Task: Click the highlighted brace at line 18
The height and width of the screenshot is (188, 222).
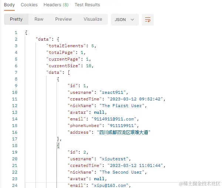Action: pos(58,146)
